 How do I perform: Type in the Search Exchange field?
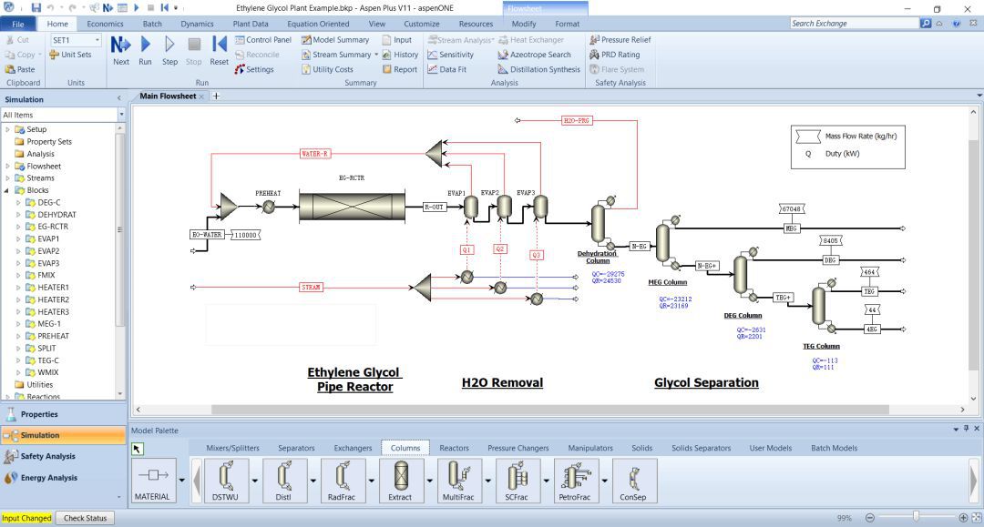[854, 23]
